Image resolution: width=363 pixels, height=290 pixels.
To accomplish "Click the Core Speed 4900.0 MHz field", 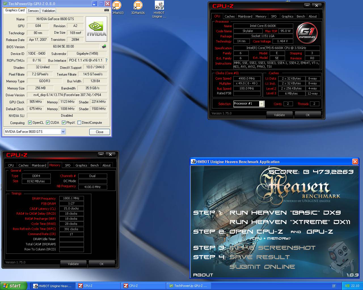I will [x=247, y=78].
